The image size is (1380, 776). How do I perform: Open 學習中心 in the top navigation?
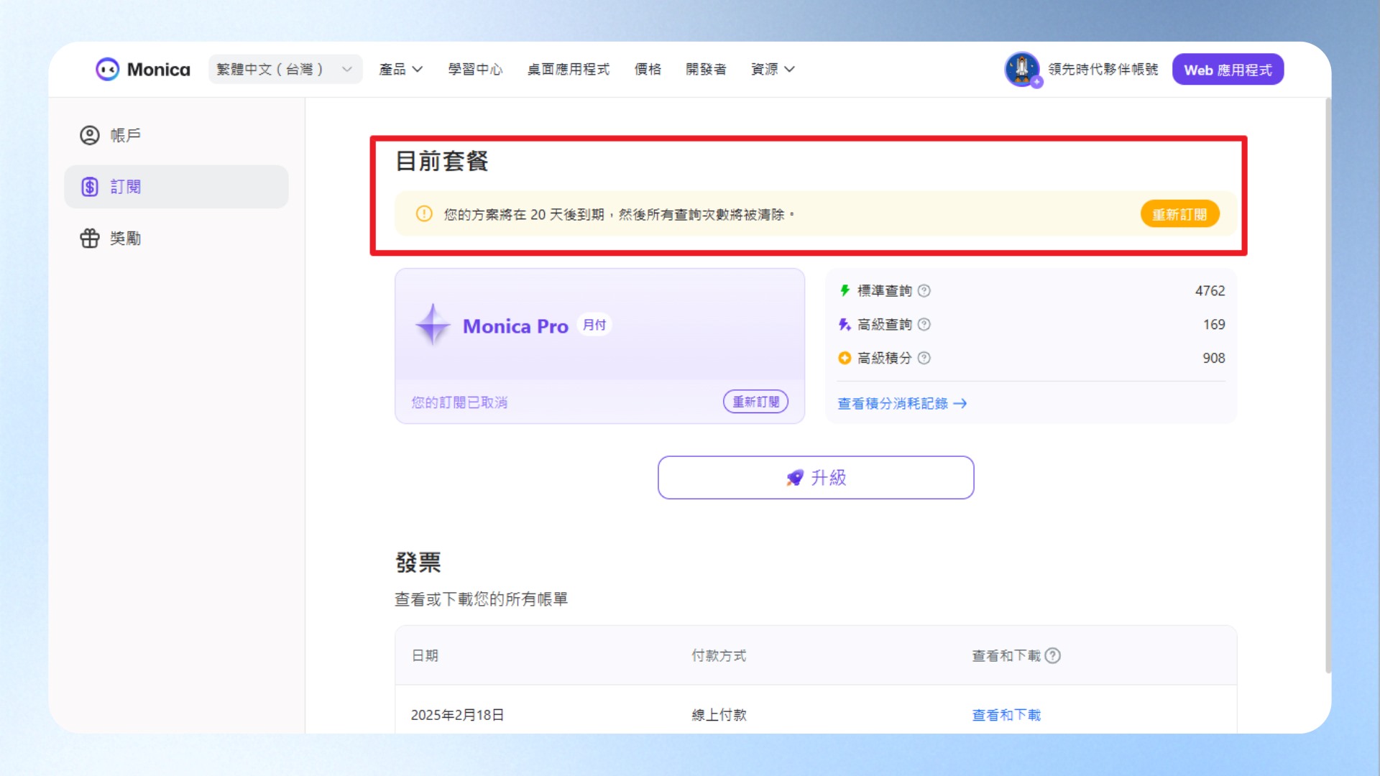[475, 69]
